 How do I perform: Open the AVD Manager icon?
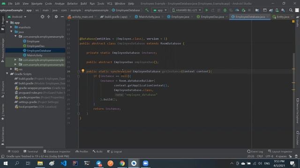tap(277, 10)
